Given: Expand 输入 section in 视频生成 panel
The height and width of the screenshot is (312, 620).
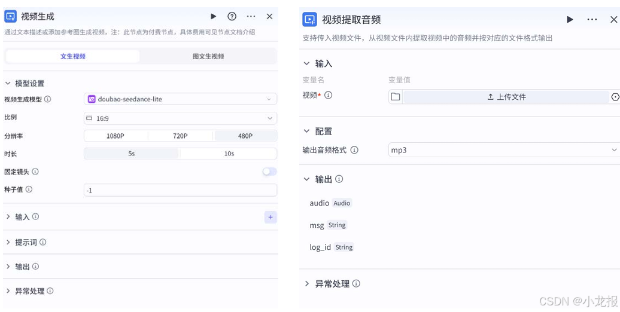Looking at the screenshot, I should [x=8, y=217].
